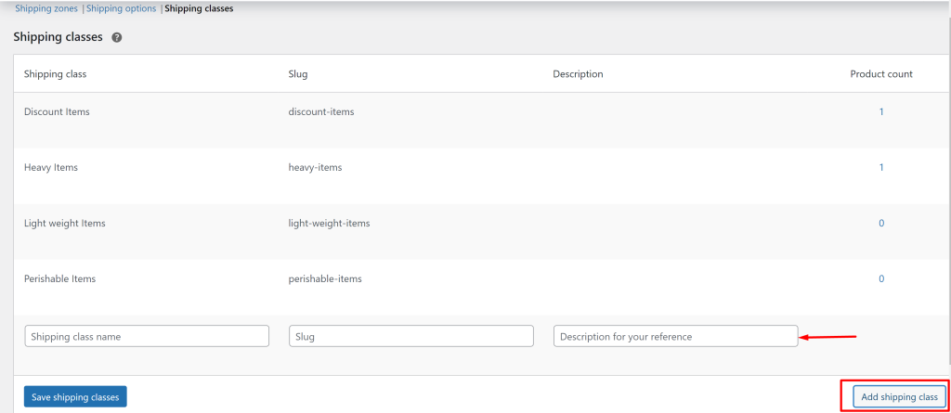
Task: Click the Product count column header
Action: (x=881, y=74)
